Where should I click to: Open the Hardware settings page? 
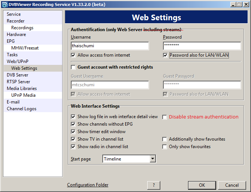[16, 34]
